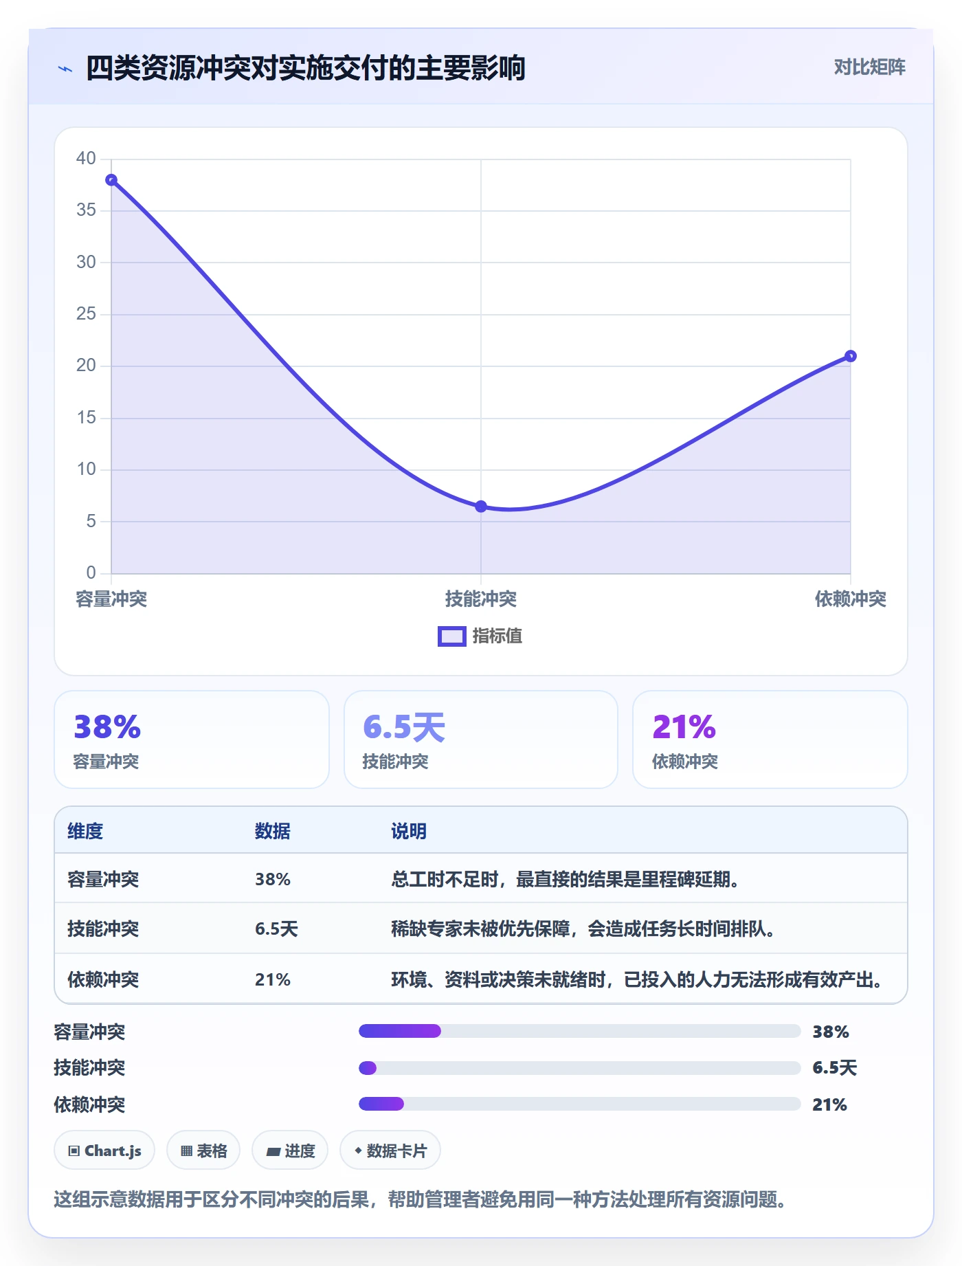Click the 6.5天 value in the table
The height and width of the screenshot is (1266, 962).
pyautogui.click(x=276, y=929)
